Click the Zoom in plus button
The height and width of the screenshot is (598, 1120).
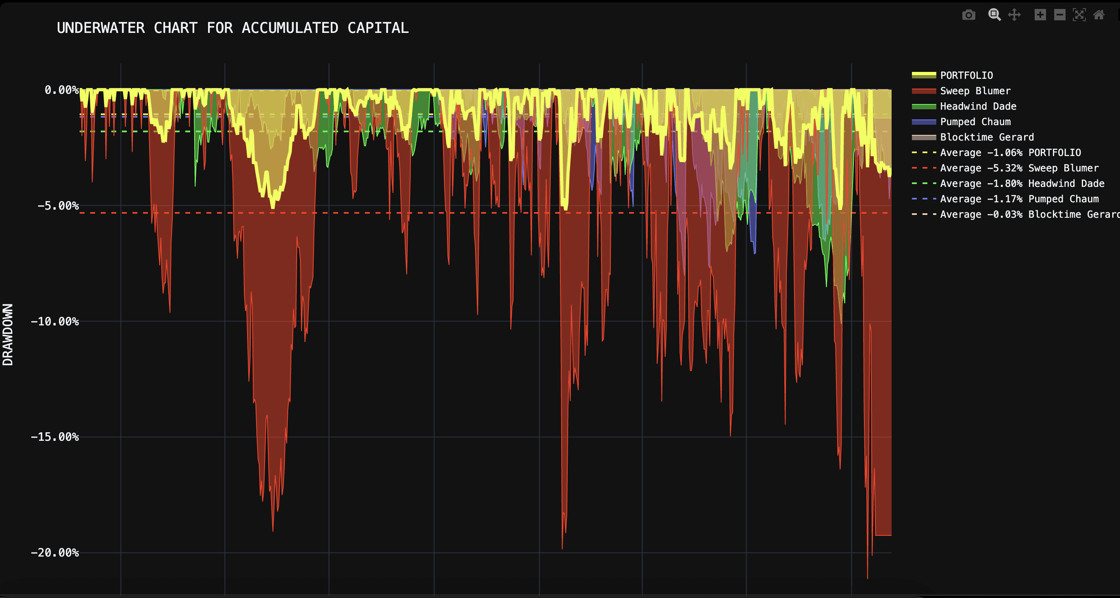[1040, 15]
